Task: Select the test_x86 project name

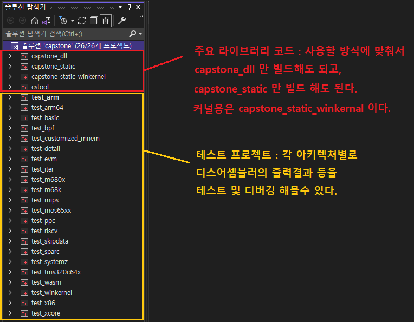Action: [43, 303]
